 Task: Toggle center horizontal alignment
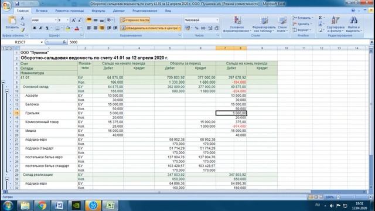pyautogui.click(x=96, y=28)
